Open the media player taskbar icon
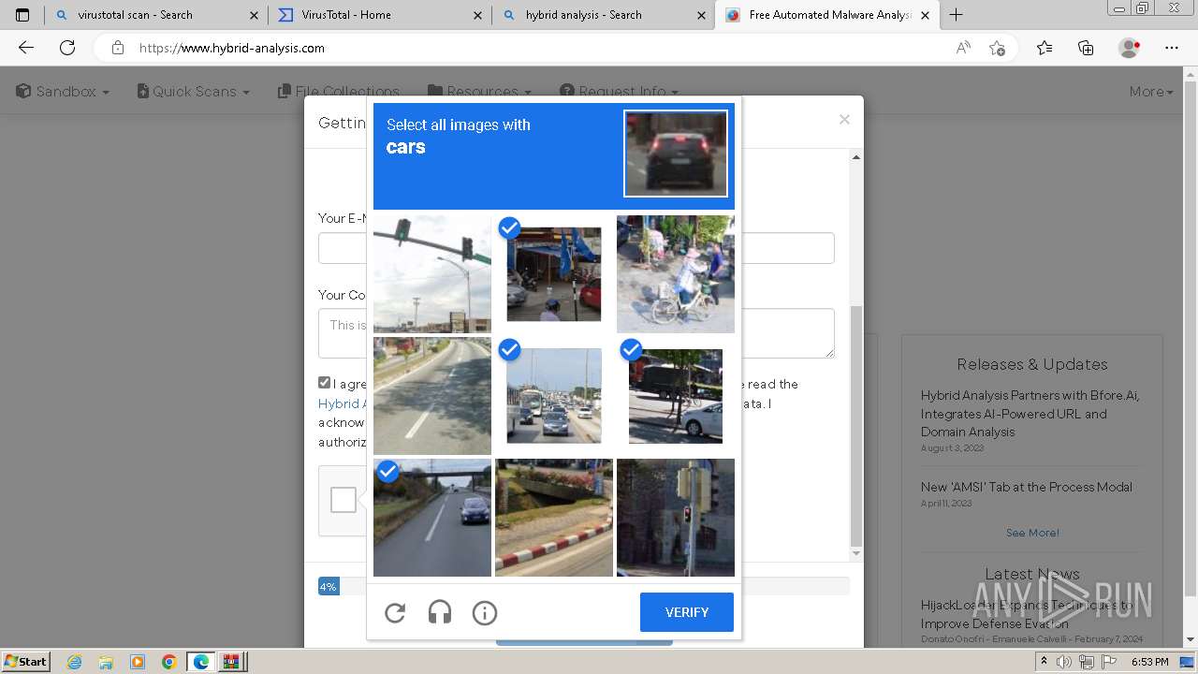The height and width of the screenshot is (674, 1198). click(138, 662)
